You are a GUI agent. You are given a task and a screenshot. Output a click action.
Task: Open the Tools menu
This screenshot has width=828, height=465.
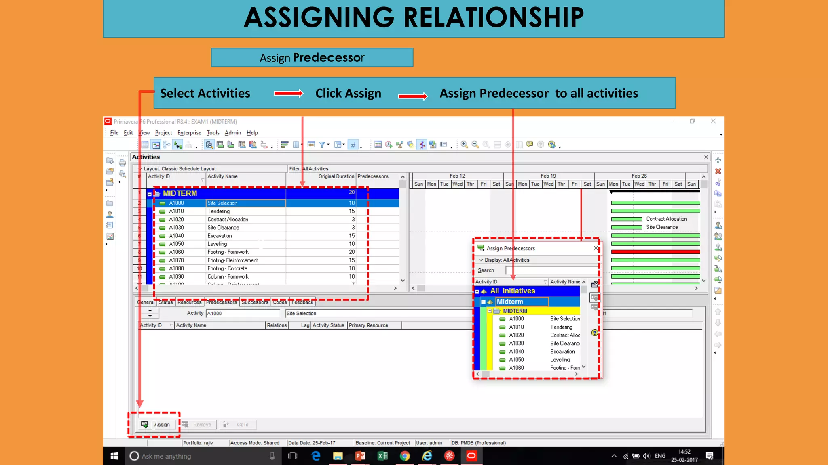pyautogui.click(x=213, y=133)
